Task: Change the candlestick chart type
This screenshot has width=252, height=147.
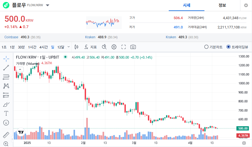Action: point(76,47)
